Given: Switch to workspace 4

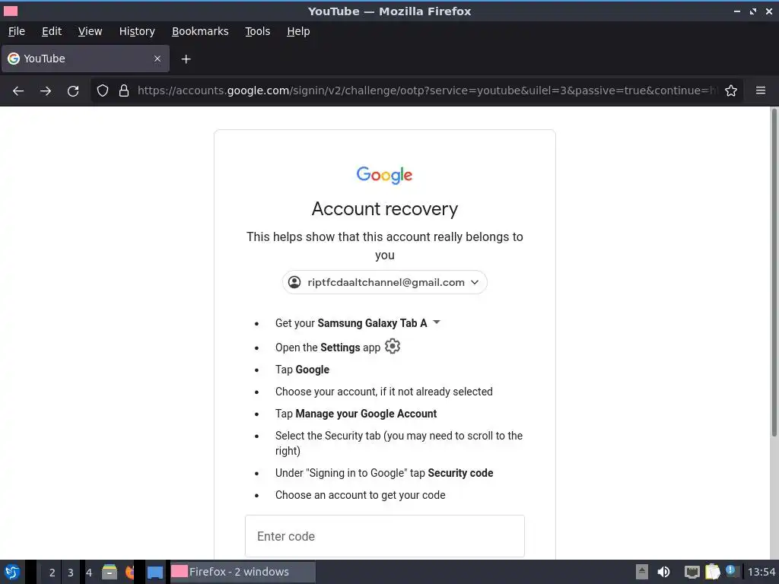Looking at the screenshot, I should 89,573.
